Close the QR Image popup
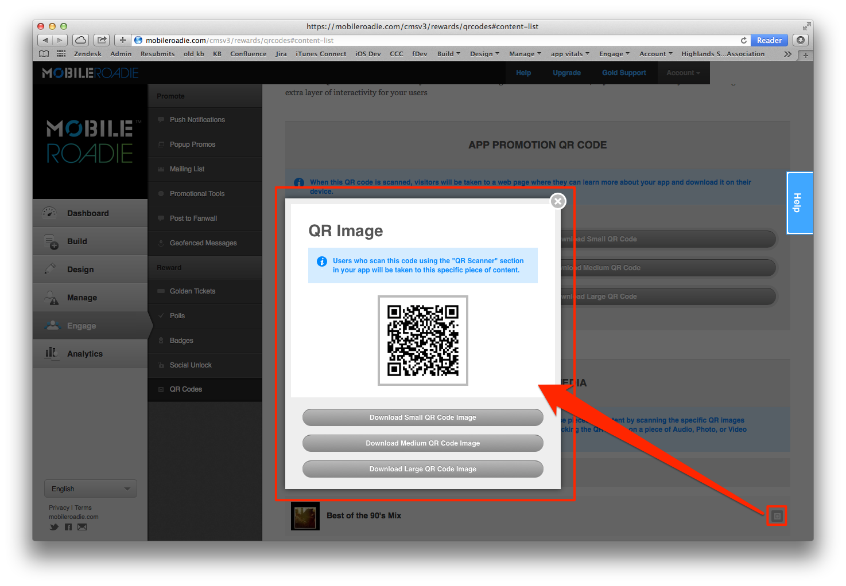Screen dimensions: 846x586 (557, 201)
